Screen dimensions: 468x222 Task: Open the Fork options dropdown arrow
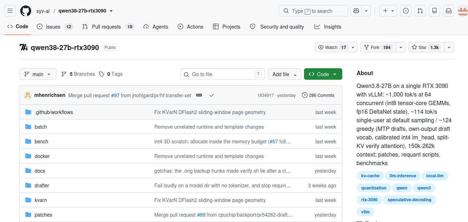coord(401,47)
